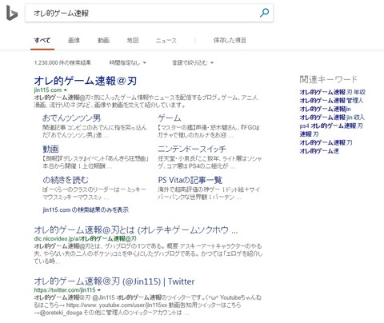The height and width of the screenshot is (323, 384).
Task: Open the twitter.com/jin115 URL dropdown arrow
Action: pyautogui.click(x=99, y=290)
